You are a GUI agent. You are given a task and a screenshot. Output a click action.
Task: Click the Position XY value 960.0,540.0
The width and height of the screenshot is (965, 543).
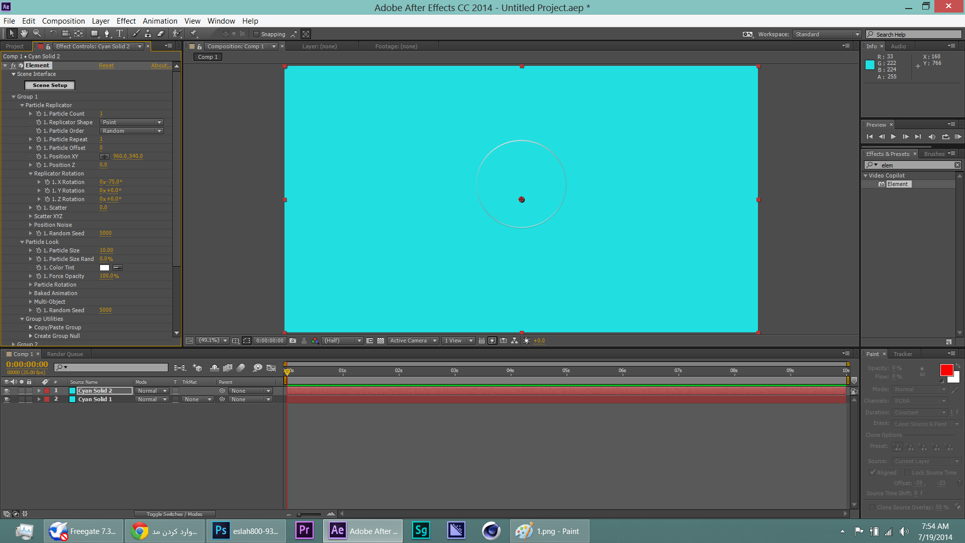129,156
